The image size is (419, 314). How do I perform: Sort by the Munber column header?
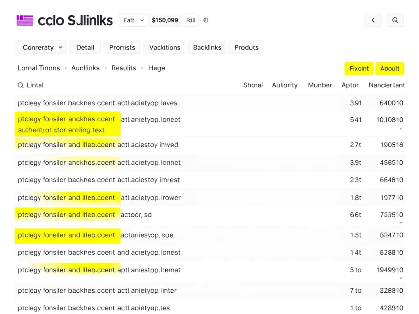(320, 85)
